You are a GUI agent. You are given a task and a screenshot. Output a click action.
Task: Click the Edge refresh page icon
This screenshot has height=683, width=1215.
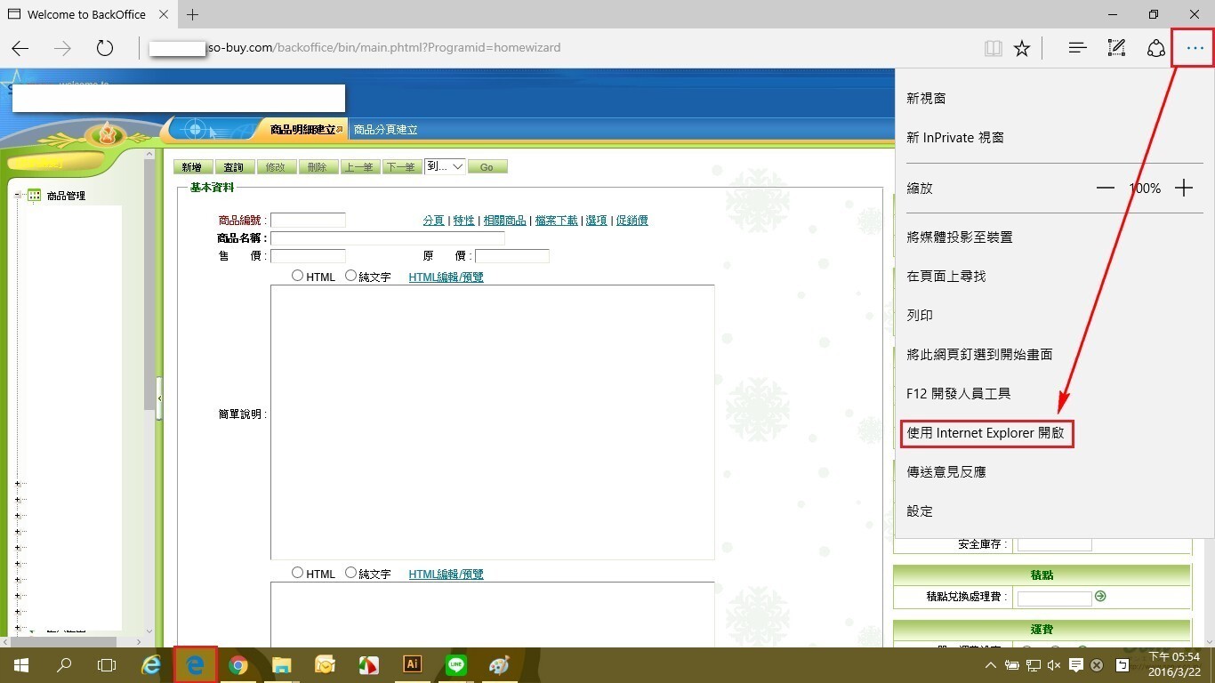point(105,48)
